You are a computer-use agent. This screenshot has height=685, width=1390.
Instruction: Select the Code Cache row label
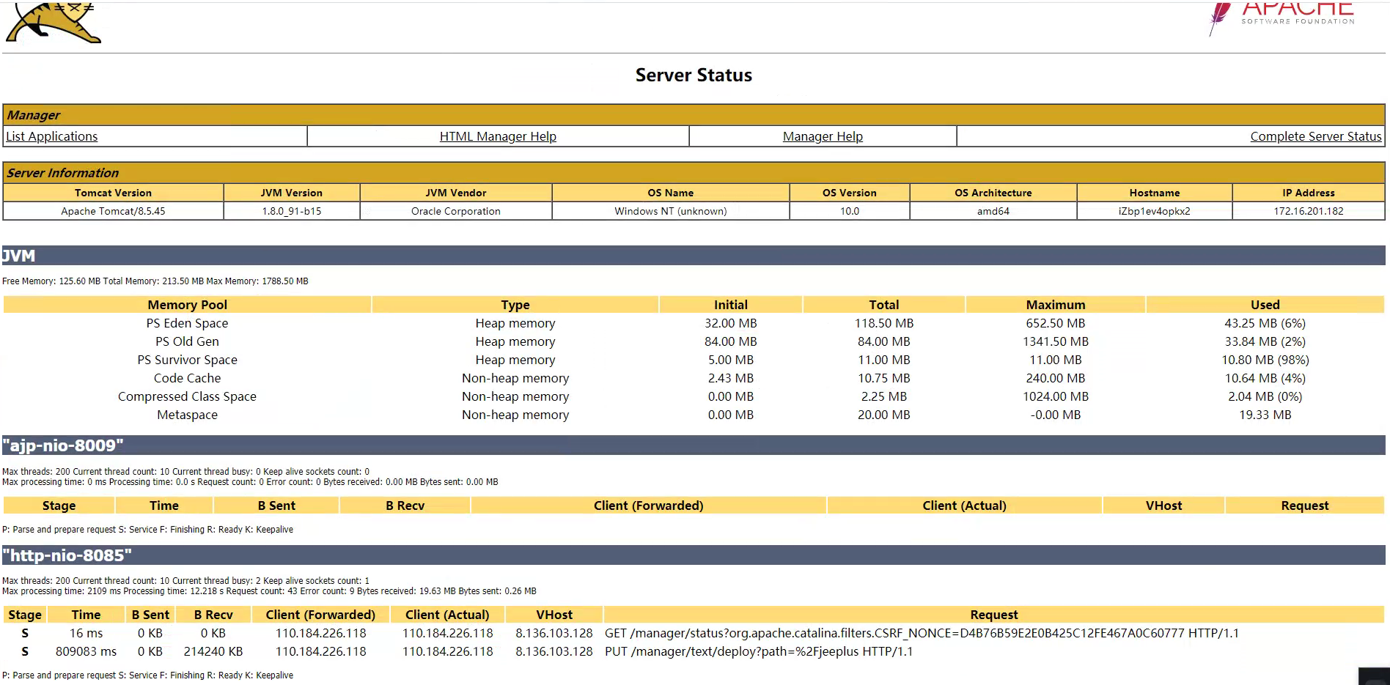point(187,378)
